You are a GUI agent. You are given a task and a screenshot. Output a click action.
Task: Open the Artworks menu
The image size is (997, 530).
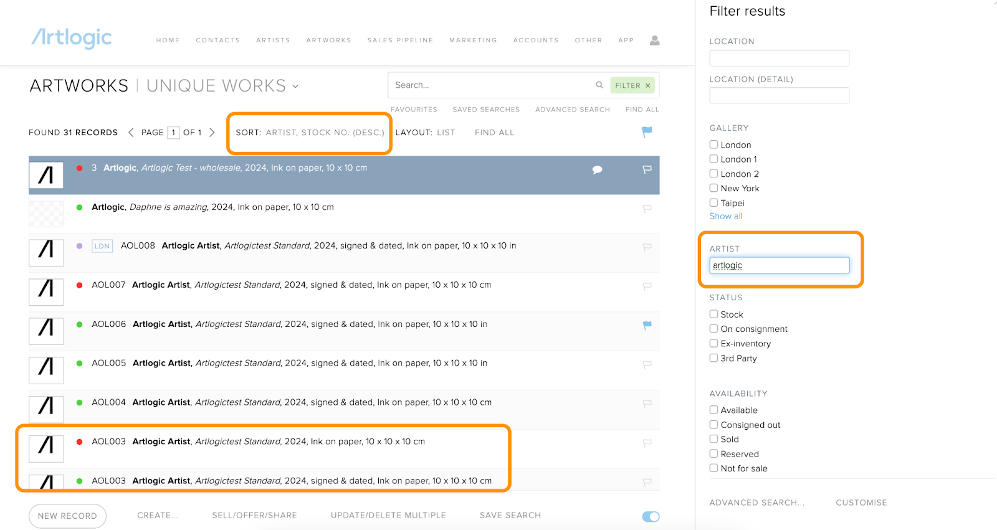[x=328, y=40]
